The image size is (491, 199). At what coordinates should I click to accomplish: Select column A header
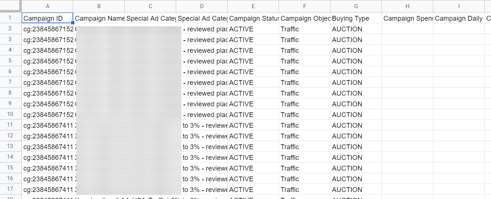48,6
